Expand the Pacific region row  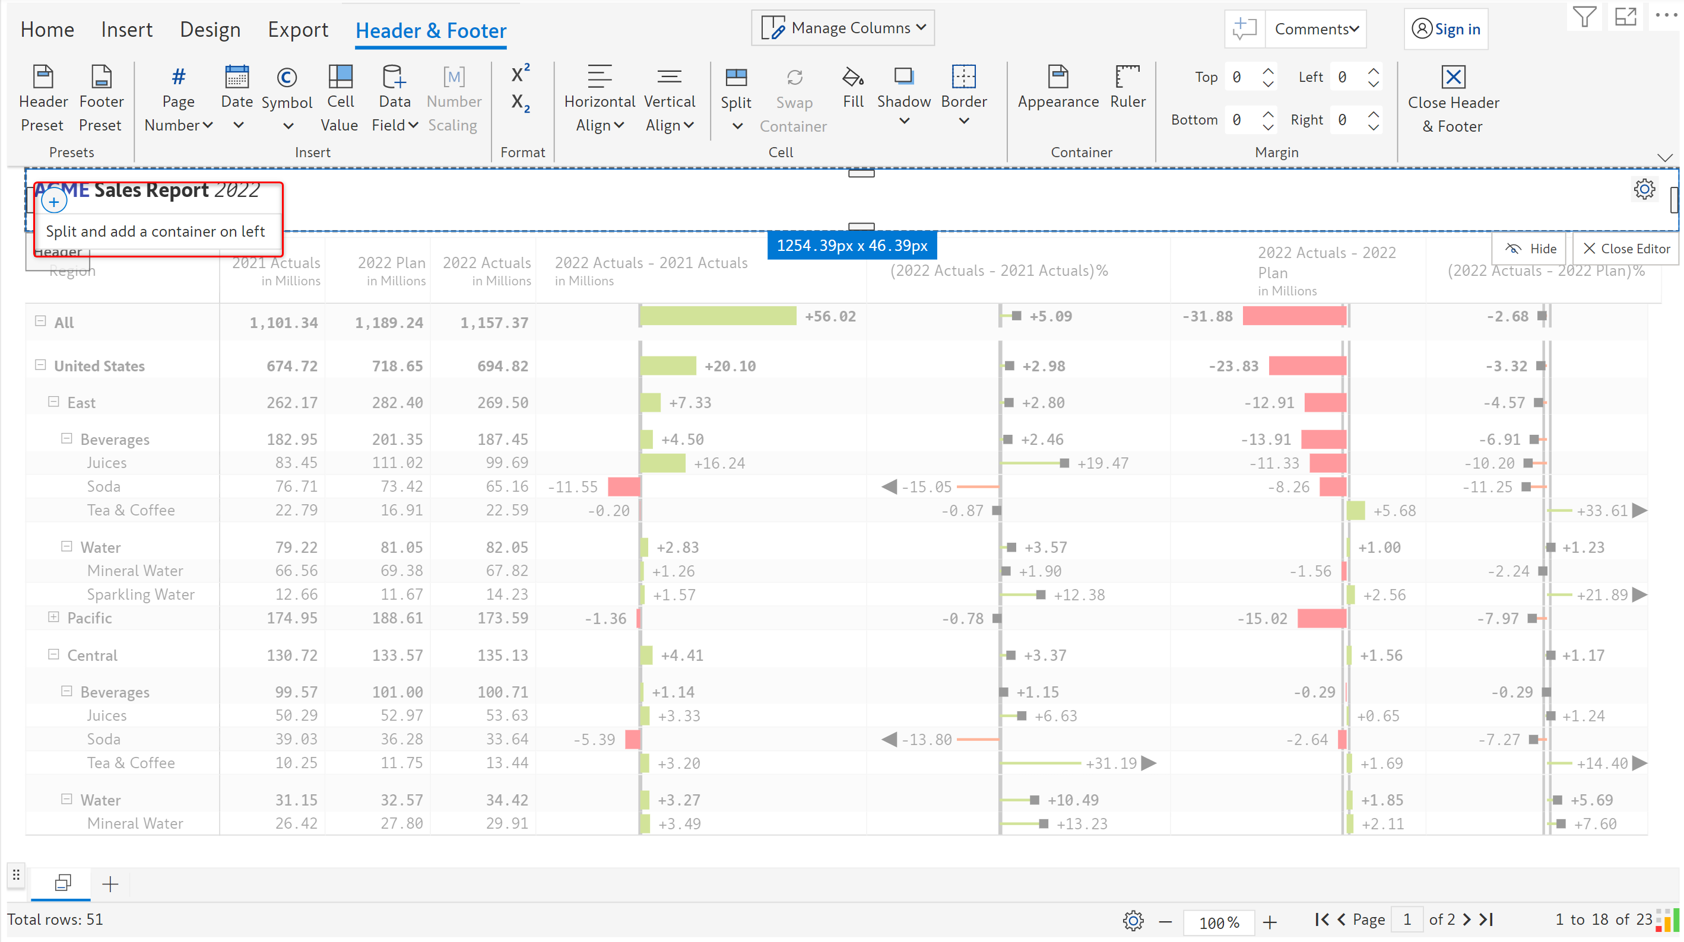coord(53,618)
